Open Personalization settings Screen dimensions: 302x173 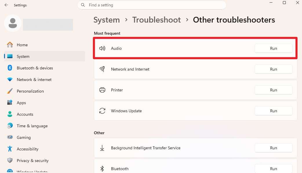pyautogui.click(x=45, y=91)
